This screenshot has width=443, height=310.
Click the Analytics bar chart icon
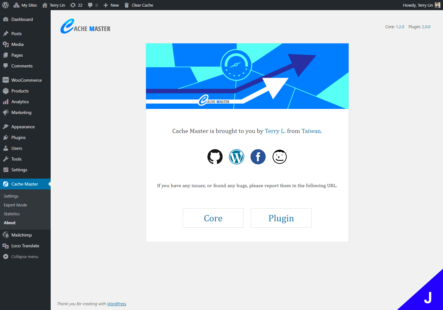point(6,102)
